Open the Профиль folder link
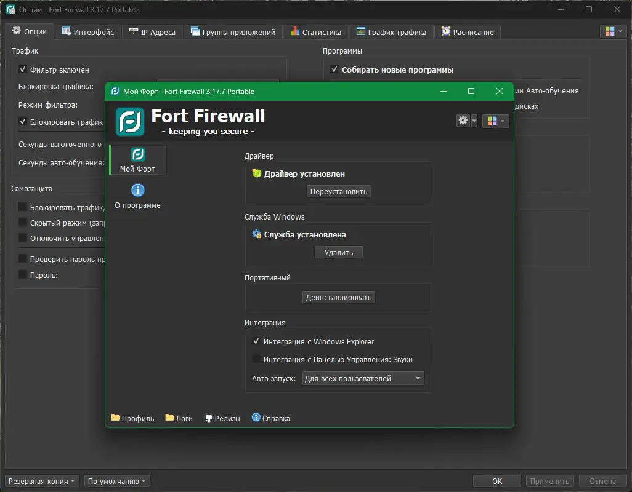 [x=132, y=418]
